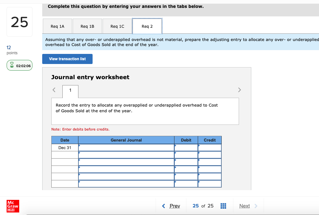Click the Credit field in the Dec 31 row
The height and width of the screenshot is (215, 319).
point(209,147)
